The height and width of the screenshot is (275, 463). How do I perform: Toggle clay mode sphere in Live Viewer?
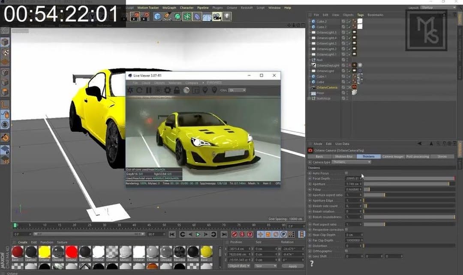pyautogui.click(x=186, y=90)
